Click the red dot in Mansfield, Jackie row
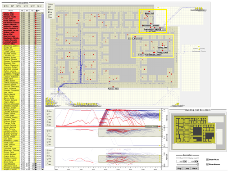 point(36,30)
